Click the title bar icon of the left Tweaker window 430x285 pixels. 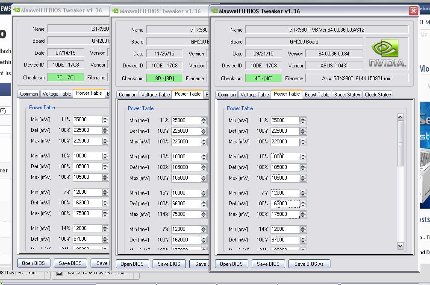pyautogui.click(x=16, y=10)
